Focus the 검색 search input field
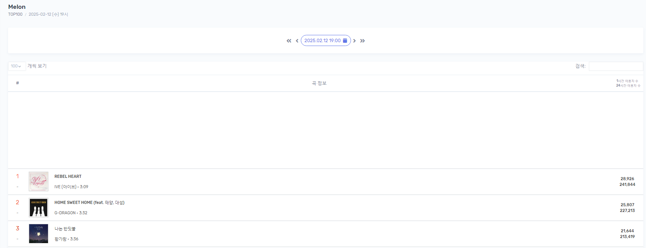646x248 pixels. (x=616, y=66)
